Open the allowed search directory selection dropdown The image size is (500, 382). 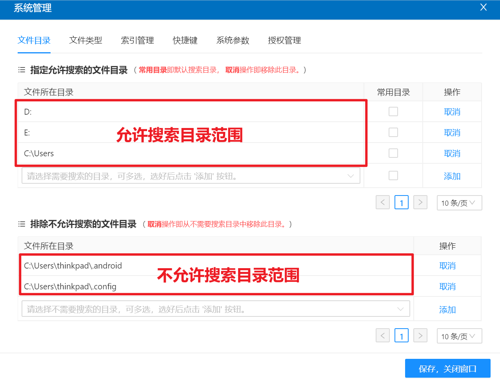coord(191,176)
